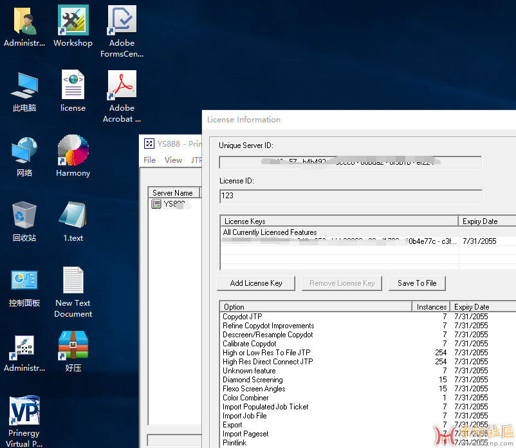Open the View menu in YS888 window
Viewport: 516px width, 448px height.
point(173,160)
